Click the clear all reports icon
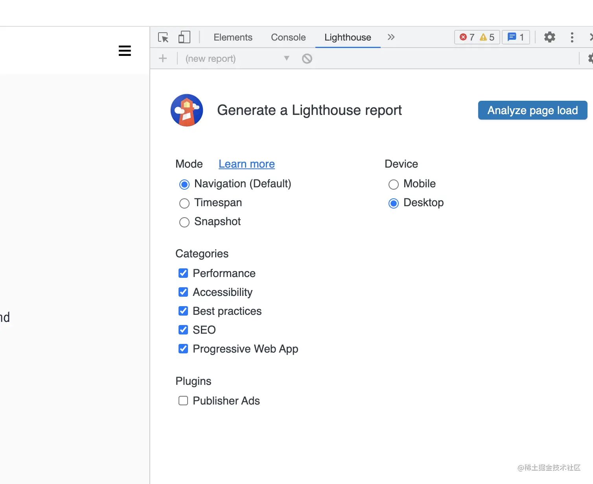 307,59
